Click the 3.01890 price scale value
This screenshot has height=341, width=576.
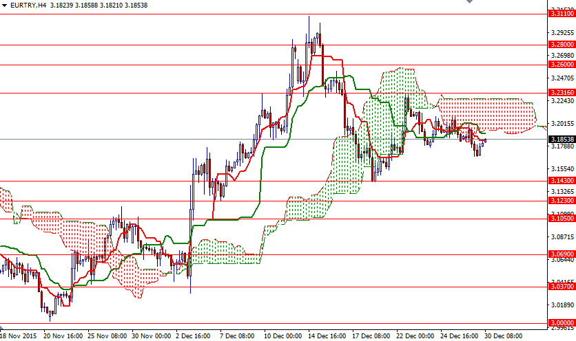click(x=562, y=305)
